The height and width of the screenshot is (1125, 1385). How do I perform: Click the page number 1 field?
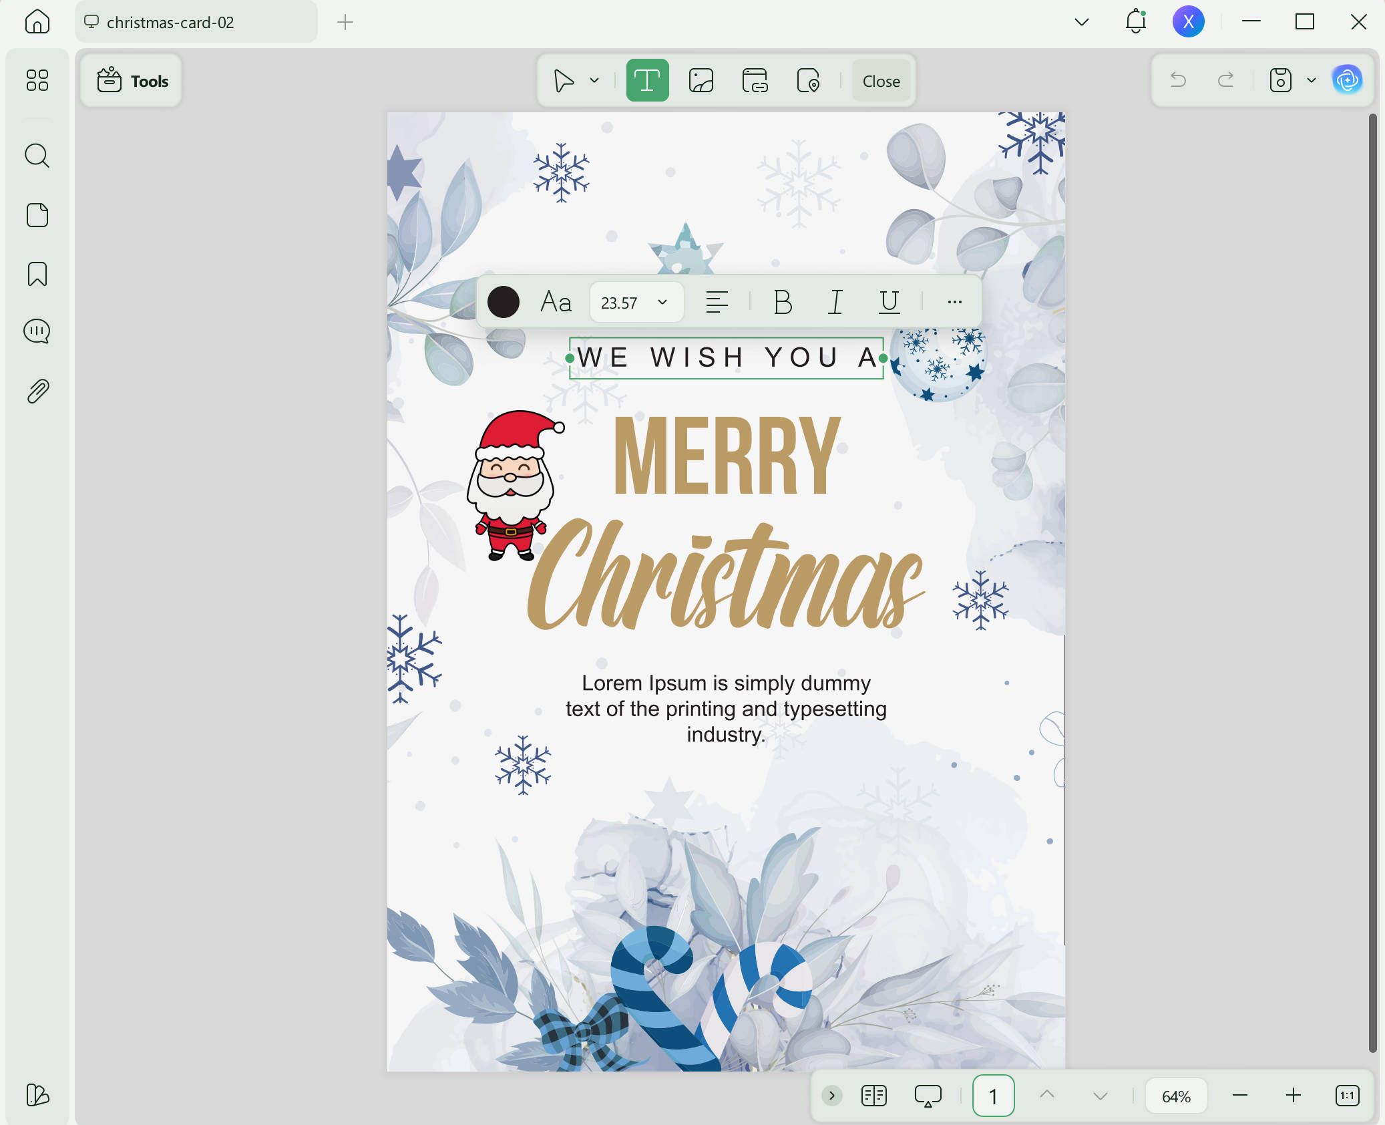pyautogui.click(x=993, y=1096)
